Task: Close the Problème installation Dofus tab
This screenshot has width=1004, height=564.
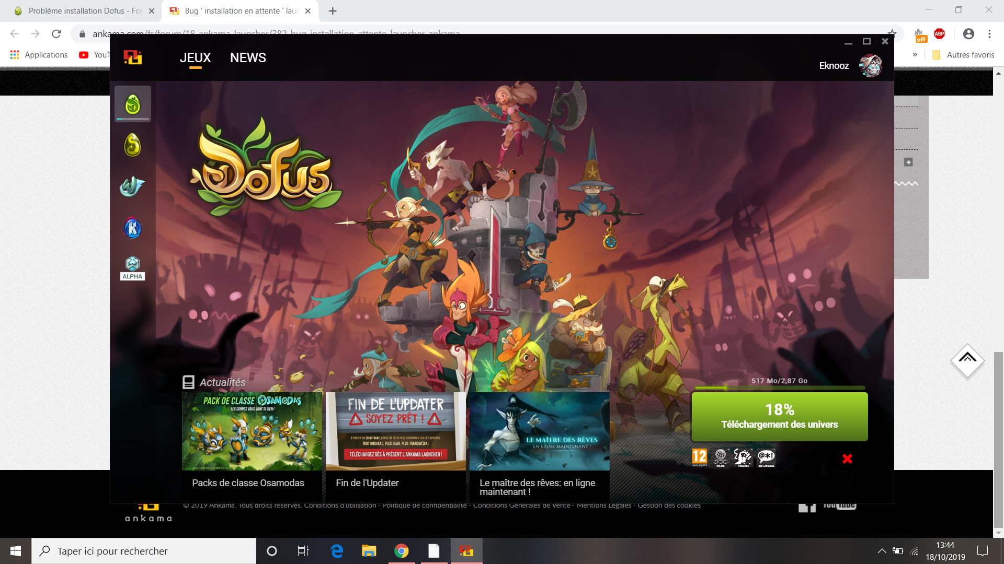Action: coord(152,11)
